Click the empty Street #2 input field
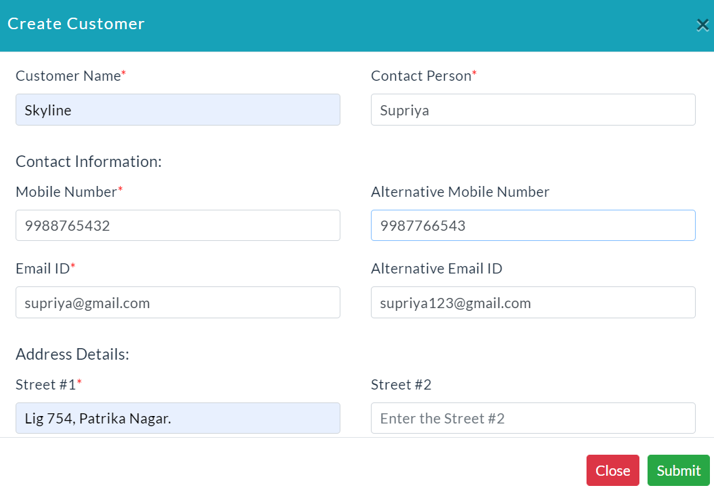The image size is (714, 490). 533,418
